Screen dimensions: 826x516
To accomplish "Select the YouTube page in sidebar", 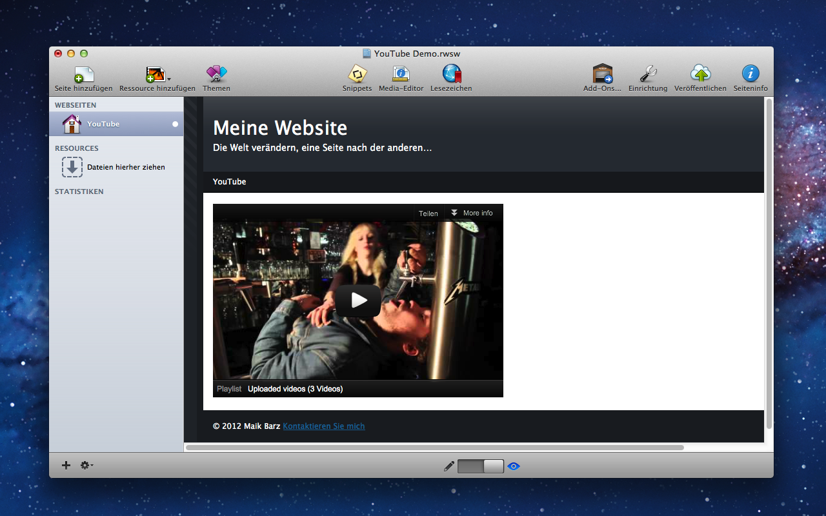I will [116, 124].
